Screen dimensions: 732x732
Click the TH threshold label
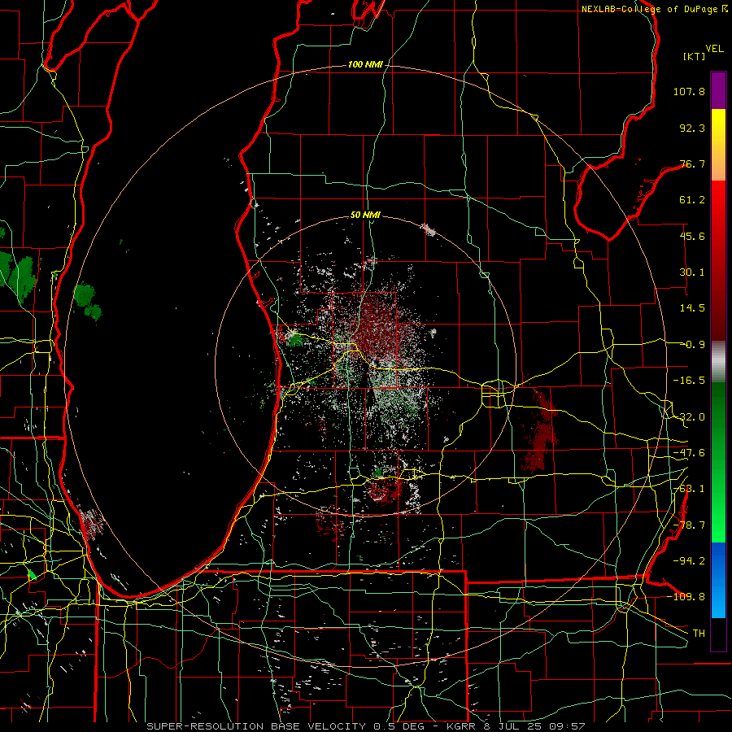699,633
